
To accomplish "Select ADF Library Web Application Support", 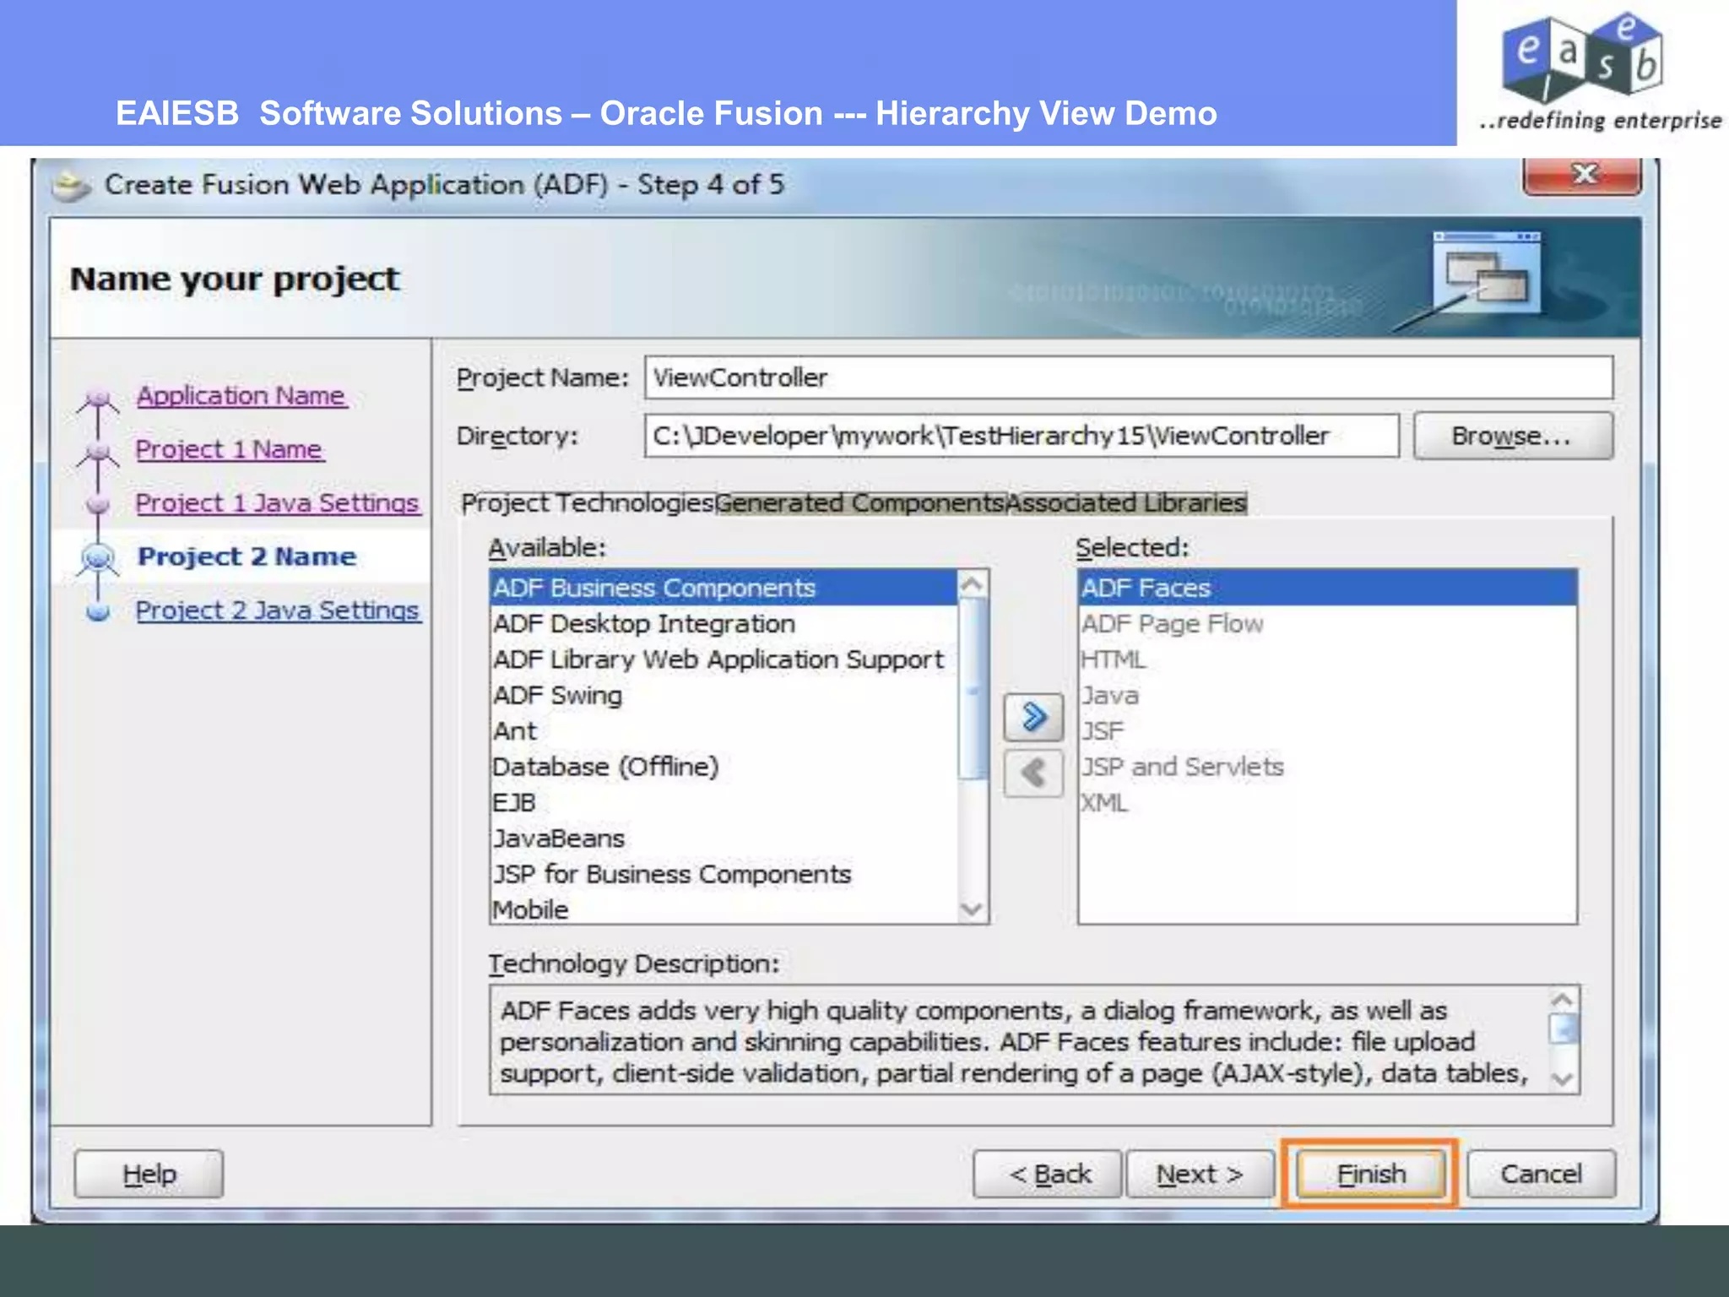I will (724, 659).
